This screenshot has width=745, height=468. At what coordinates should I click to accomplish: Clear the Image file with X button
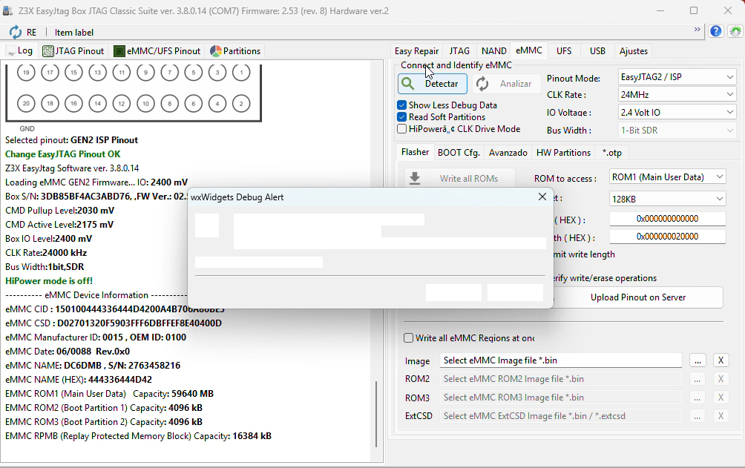(721, 360)
